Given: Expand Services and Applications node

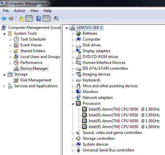Looking at the screenshot, I should click(4, 86).
